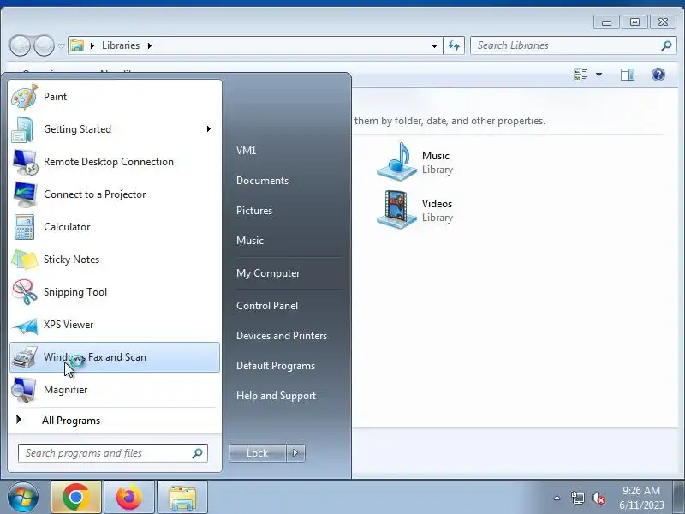The image size is (685, 514).
Task: Open the XPS Viewer paper plane icon
Action: 26,326
